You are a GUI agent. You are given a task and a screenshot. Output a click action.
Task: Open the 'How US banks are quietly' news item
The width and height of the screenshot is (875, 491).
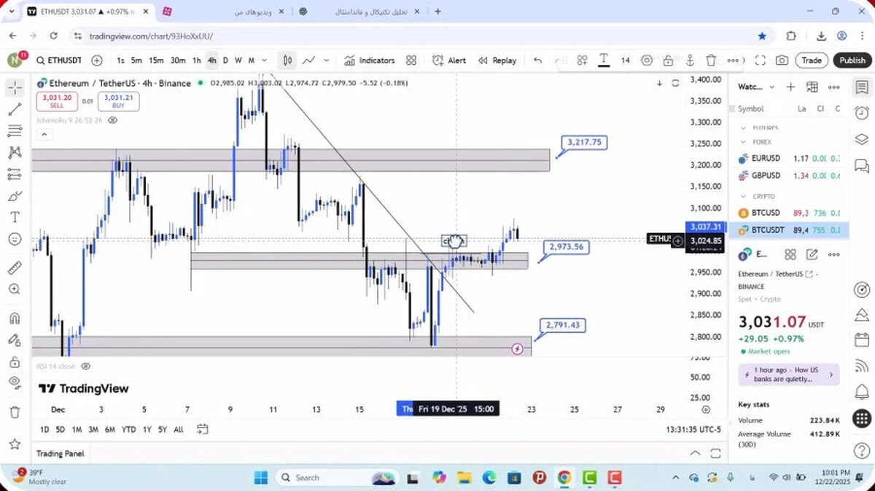788,374
